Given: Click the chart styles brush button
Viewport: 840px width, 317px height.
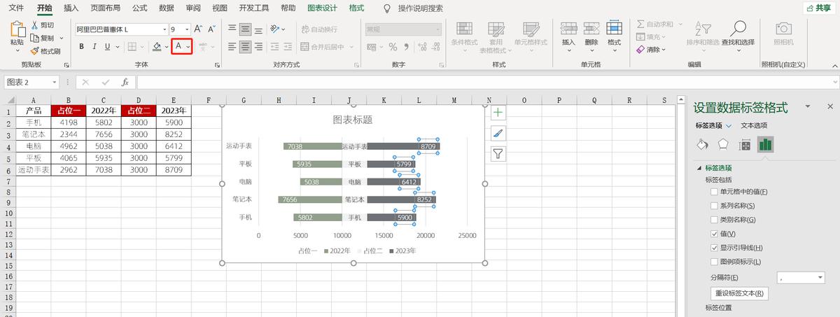Looking at the screenshot, I should (498, 133).
